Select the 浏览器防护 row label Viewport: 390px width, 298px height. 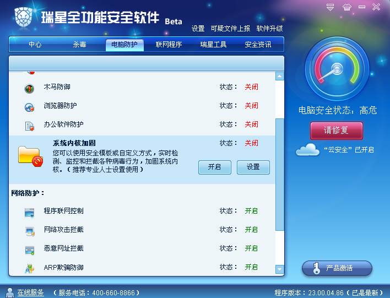tap(60, 106)
